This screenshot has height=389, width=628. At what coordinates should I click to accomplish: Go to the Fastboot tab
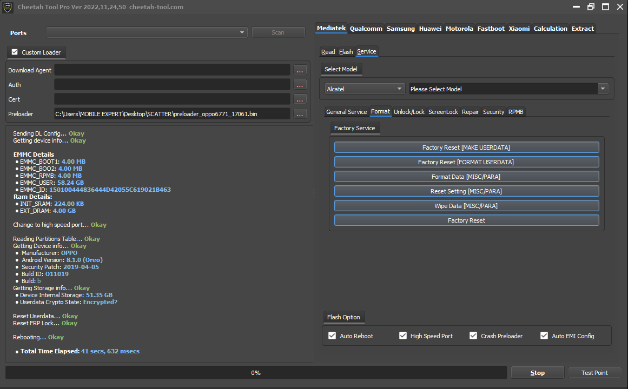click(491, 29)
